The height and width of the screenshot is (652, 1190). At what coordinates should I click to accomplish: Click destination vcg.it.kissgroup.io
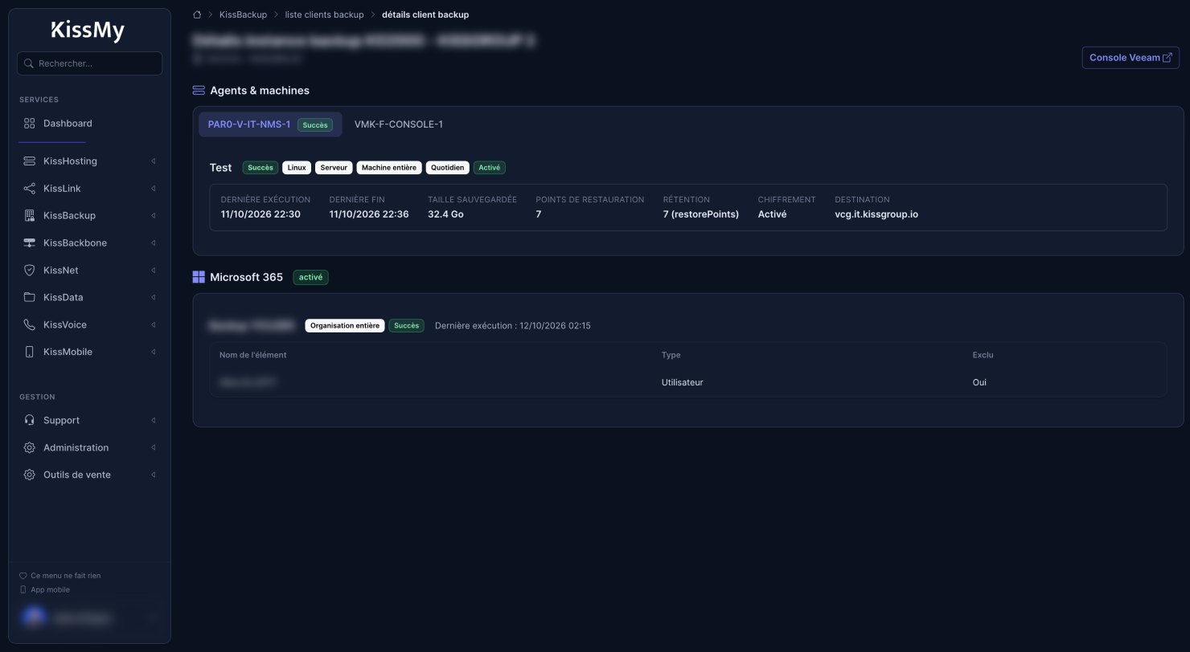(876, 214)
